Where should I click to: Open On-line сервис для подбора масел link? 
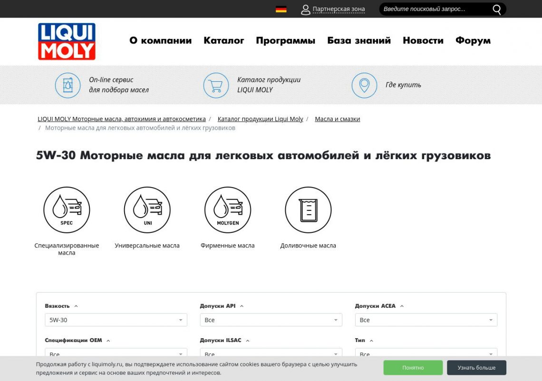118,85
